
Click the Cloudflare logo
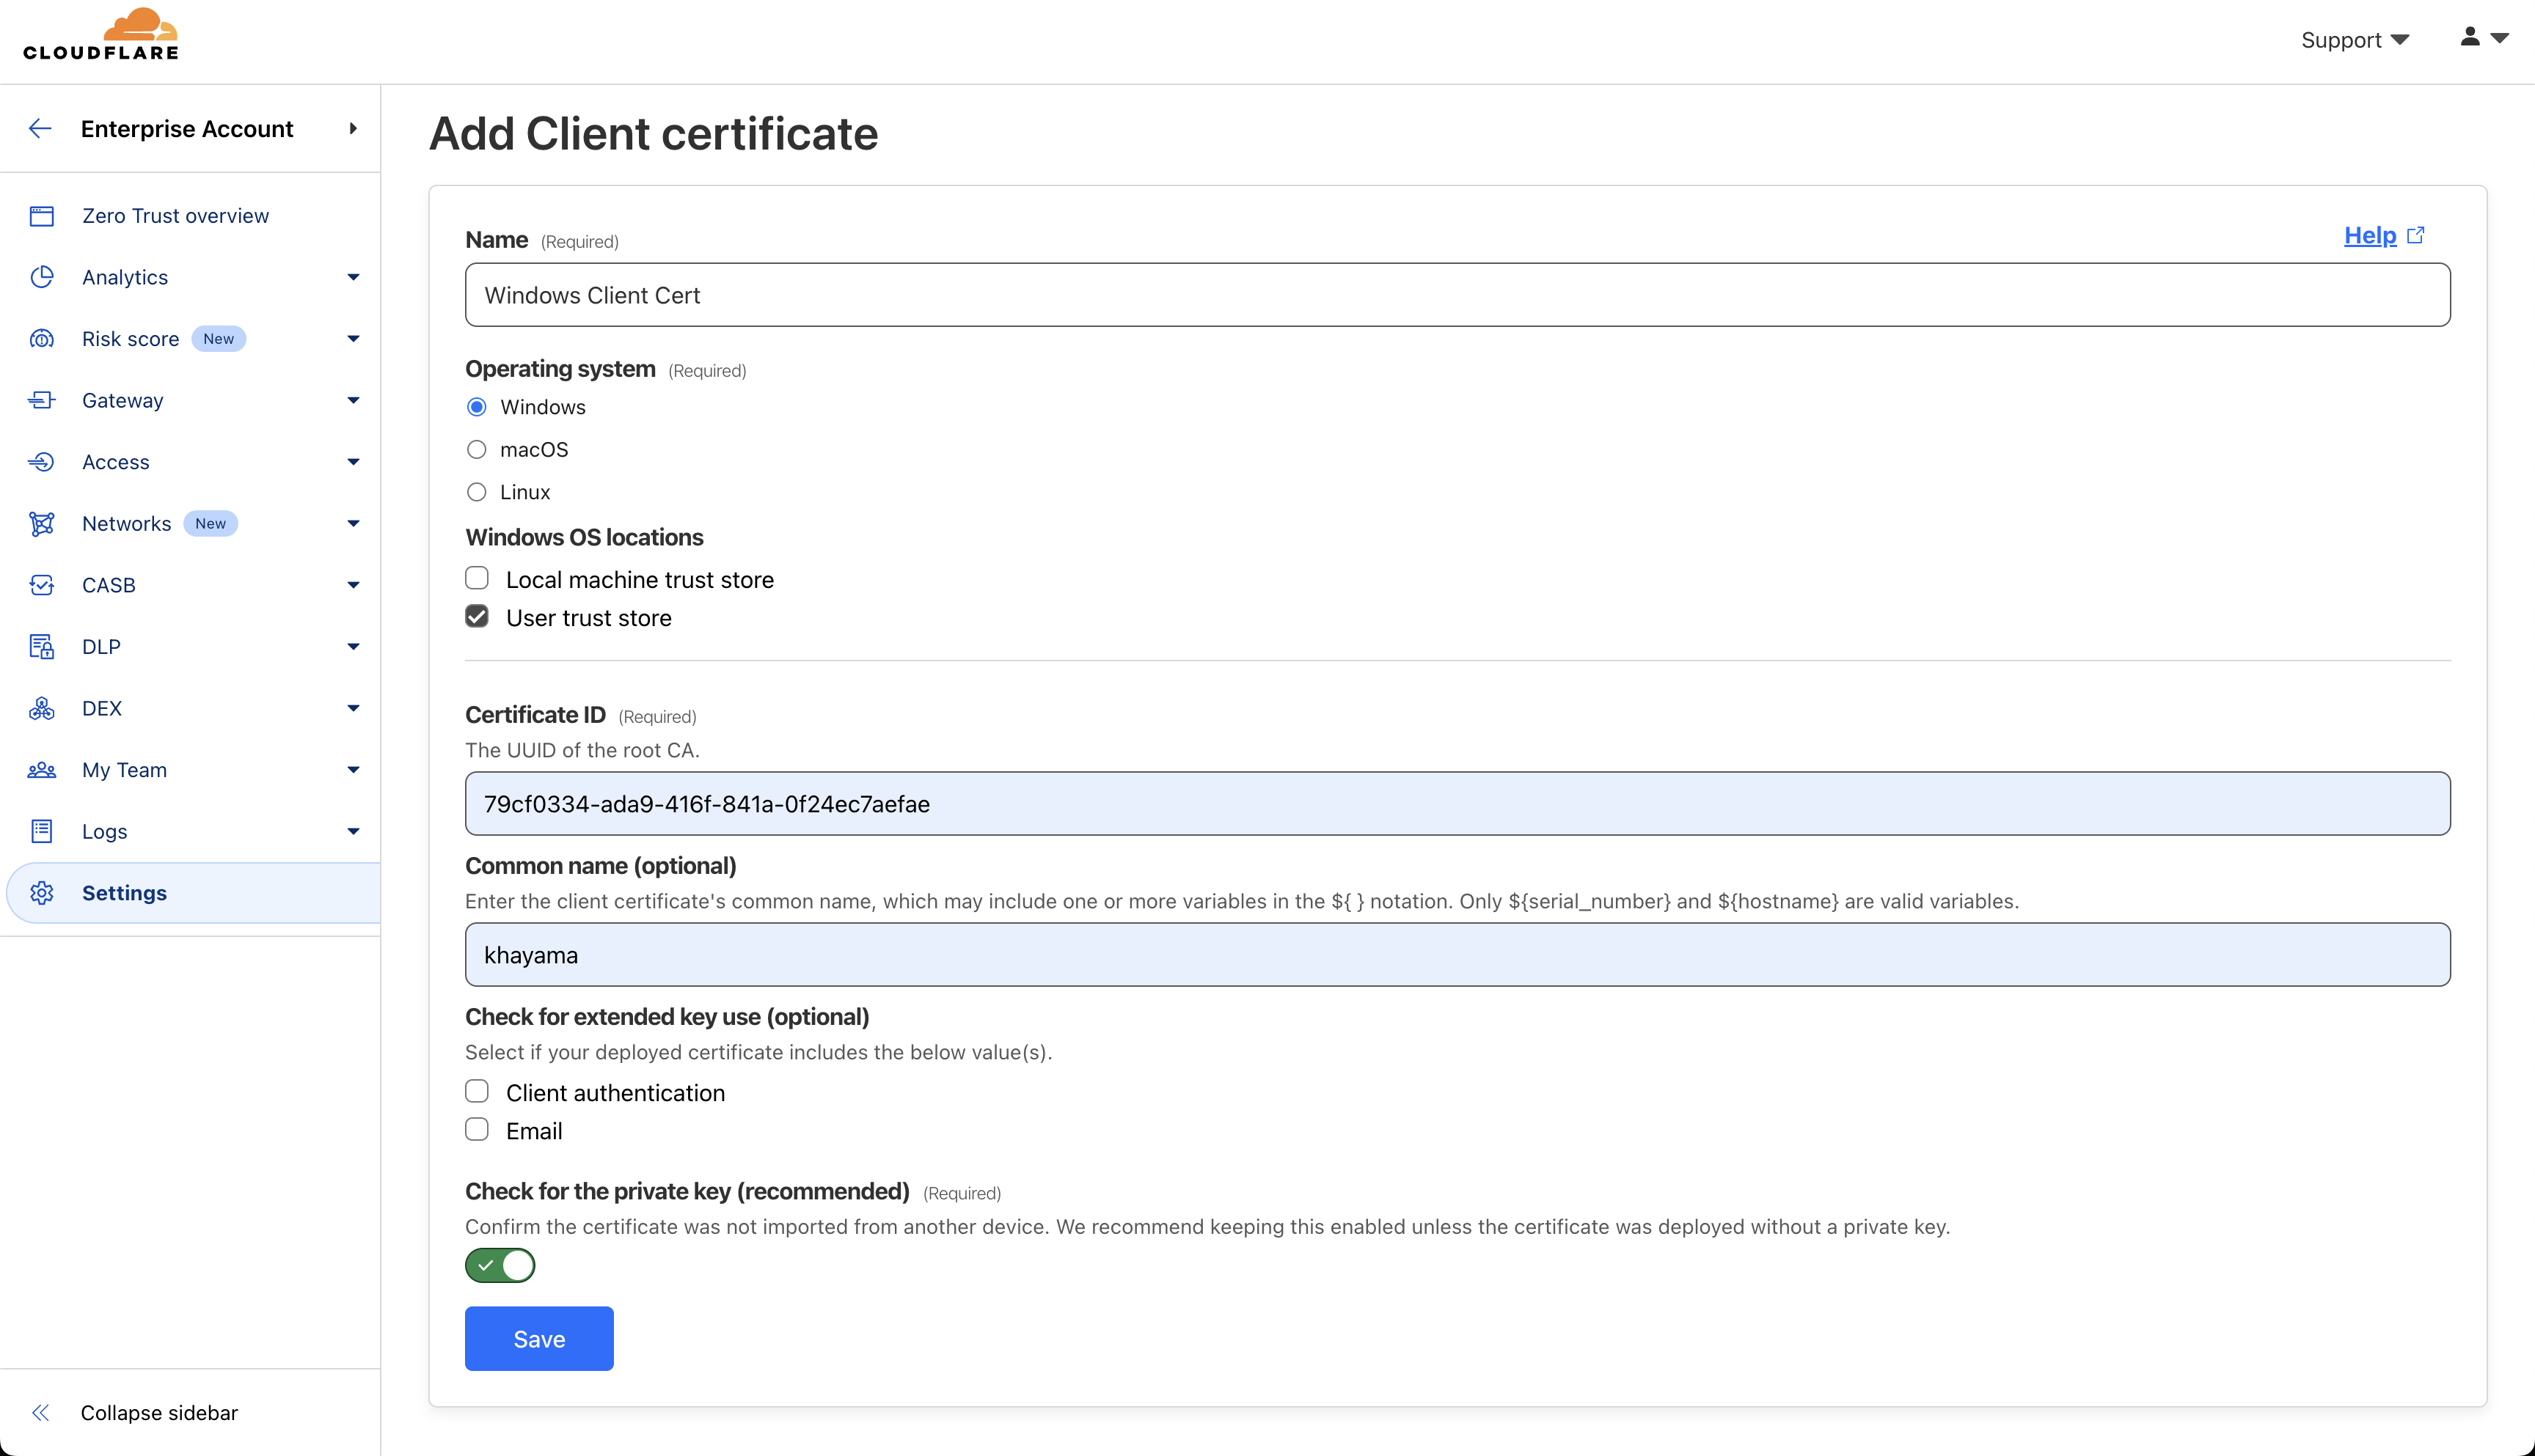pos(101,33)
